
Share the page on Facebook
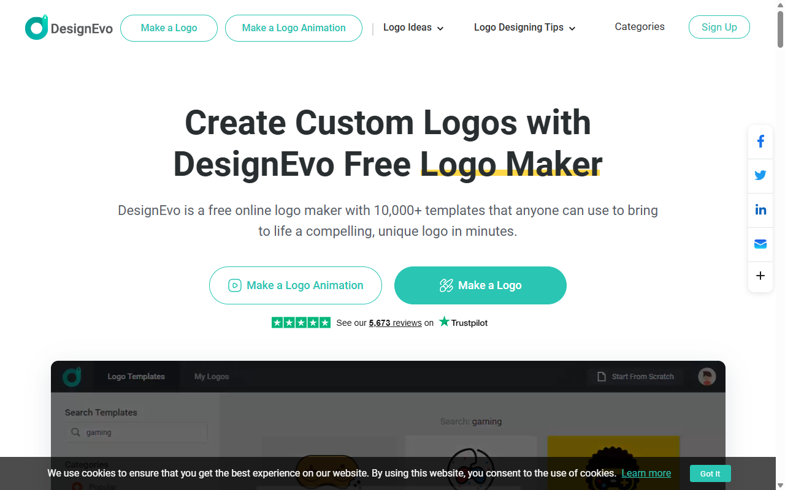tap(760, 141)
